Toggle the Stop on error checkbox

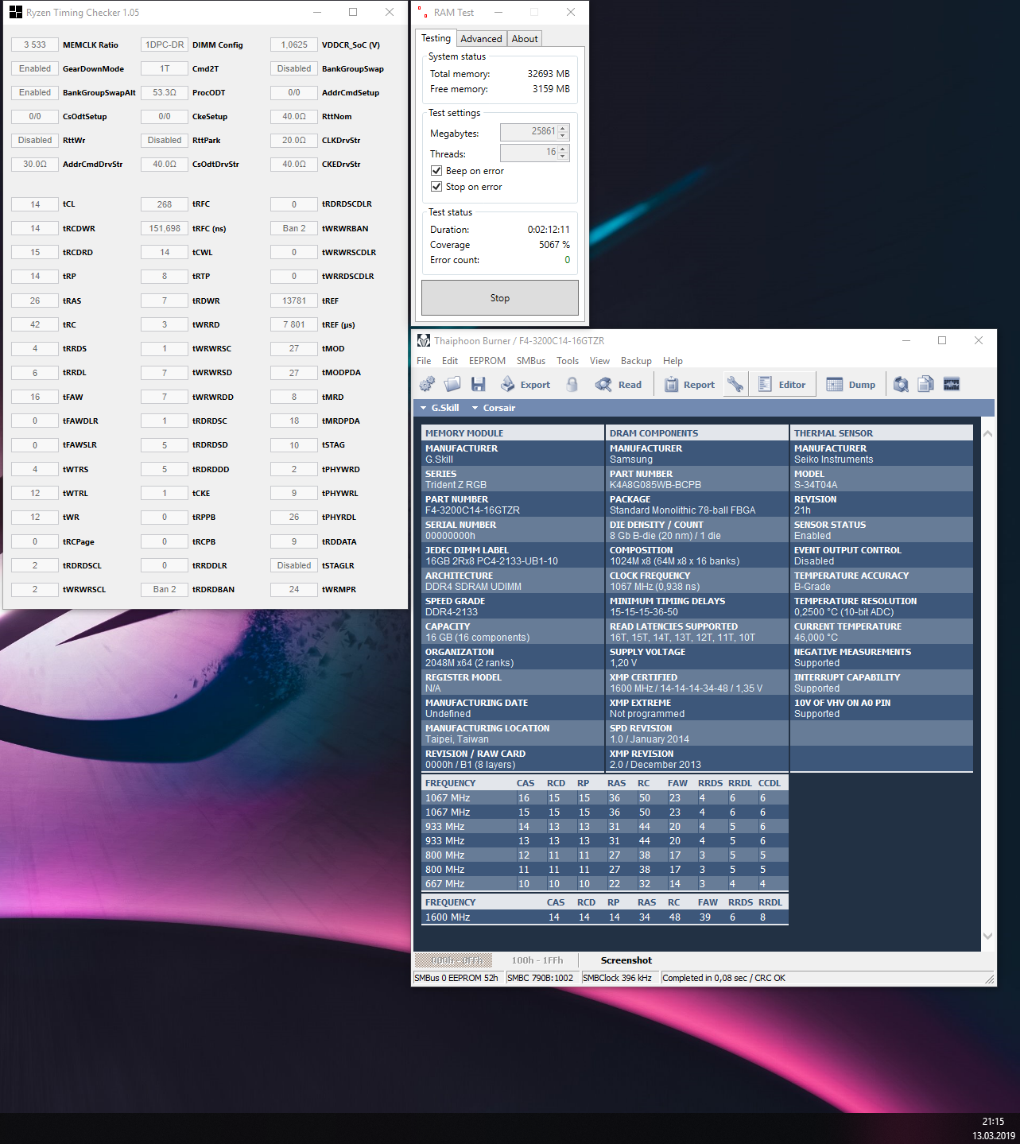436,187
